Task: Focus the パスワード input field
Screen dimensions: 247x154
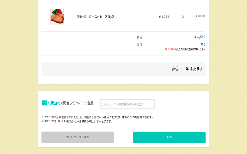Action: click(x=128, y=104)
